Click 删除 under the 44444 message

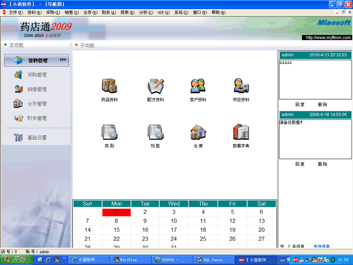(323, 104)
